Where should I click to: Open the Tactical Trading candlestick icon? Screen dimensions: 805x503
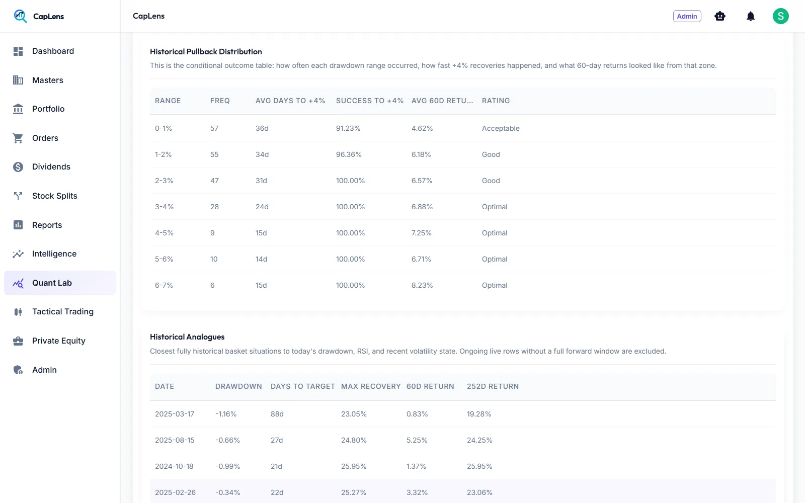click(18, 312)
